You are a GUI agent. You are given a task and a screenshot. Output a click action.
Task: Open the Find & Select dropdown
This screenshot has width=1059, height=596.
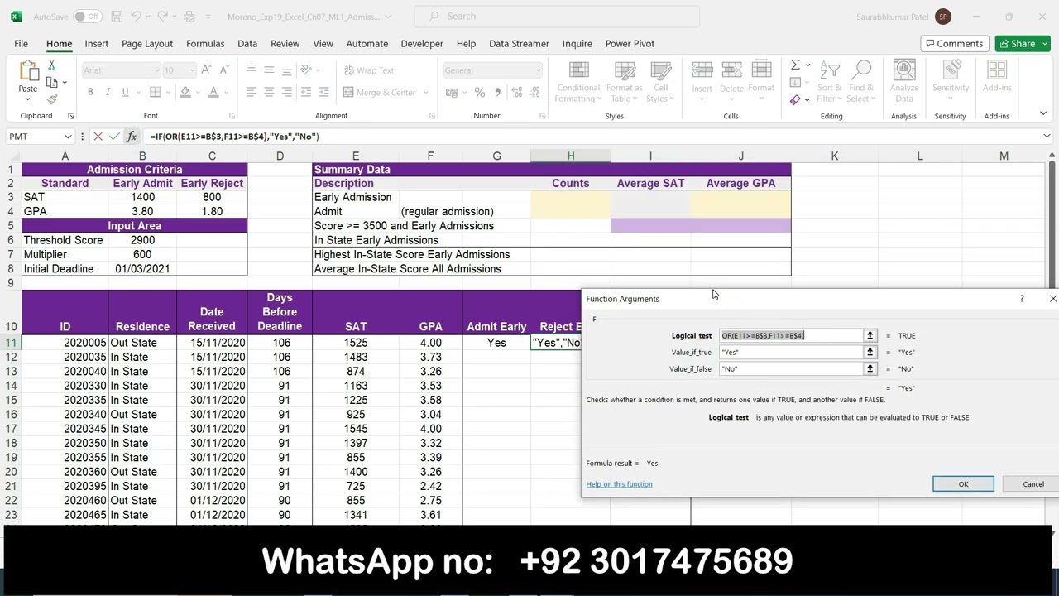coord(860,81)
